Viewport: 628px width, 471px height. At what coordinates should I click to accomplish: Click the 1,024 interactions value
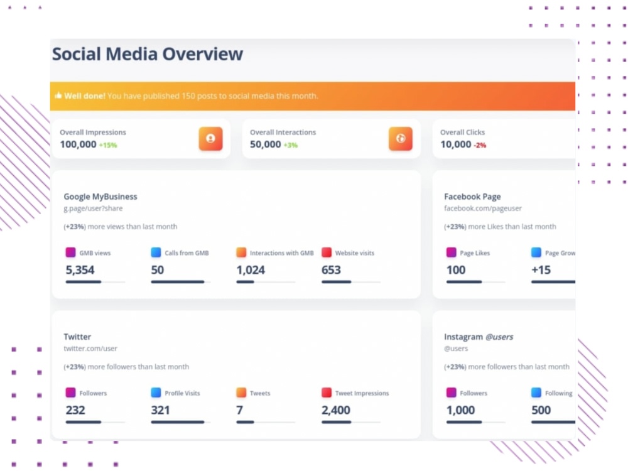coord(251,270)
